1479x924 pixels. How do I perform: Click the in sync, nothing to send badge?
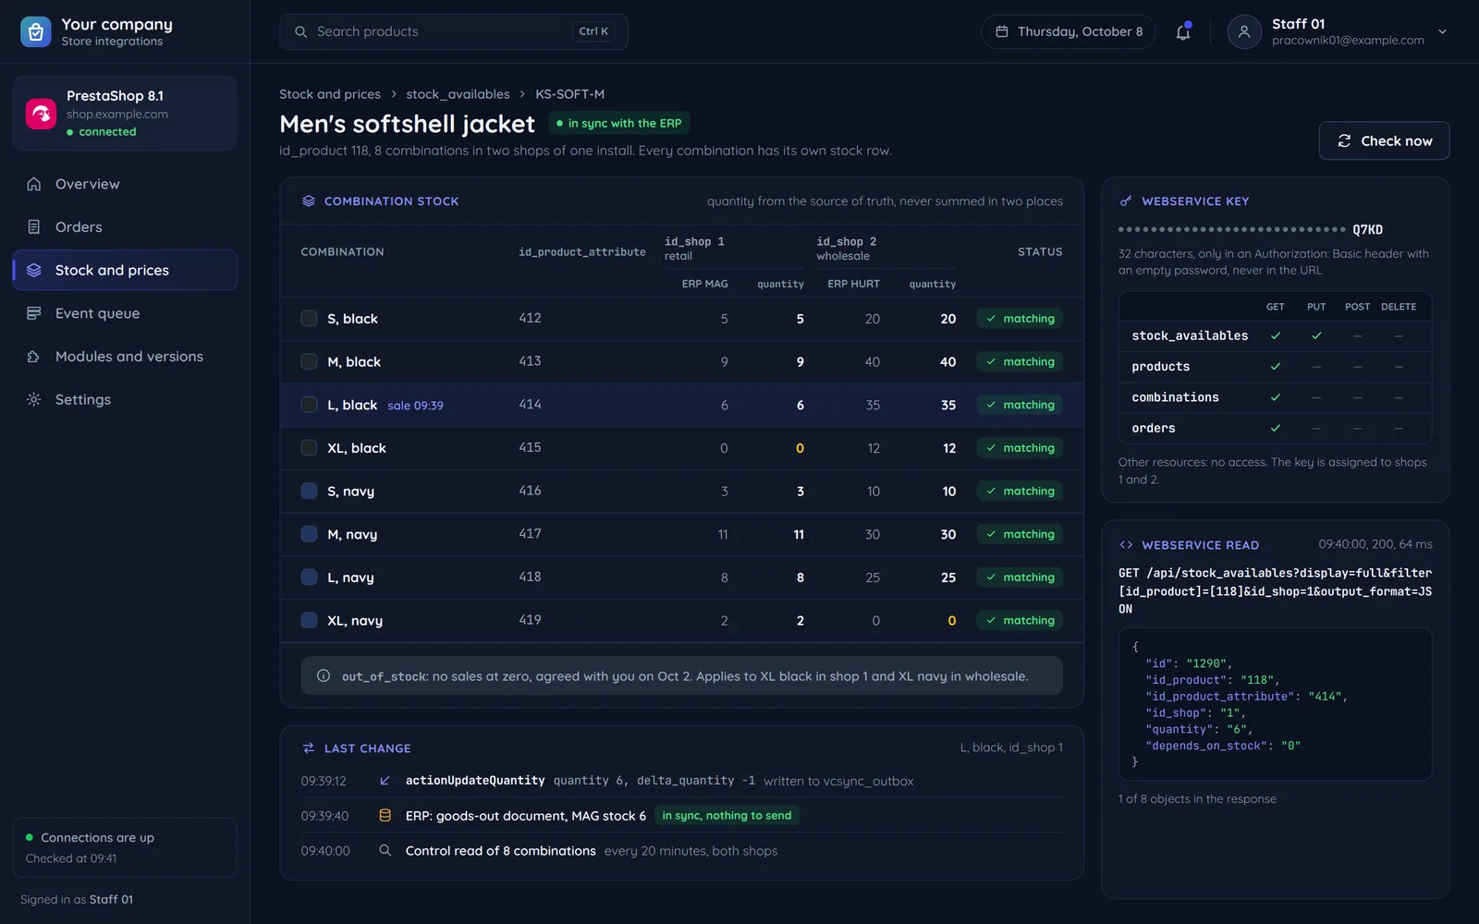tap(727, 815)
